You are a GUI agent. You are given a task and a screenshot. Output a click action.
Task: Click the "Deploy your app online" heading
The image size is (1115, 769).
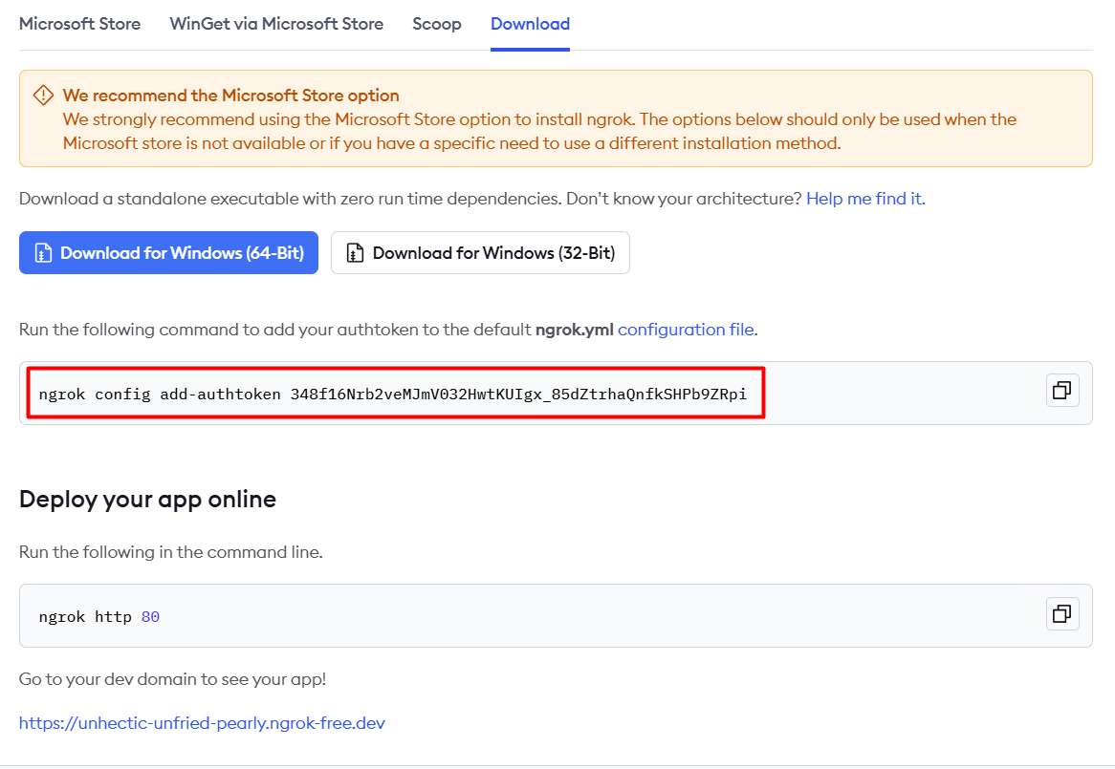[x=147, y=499]
